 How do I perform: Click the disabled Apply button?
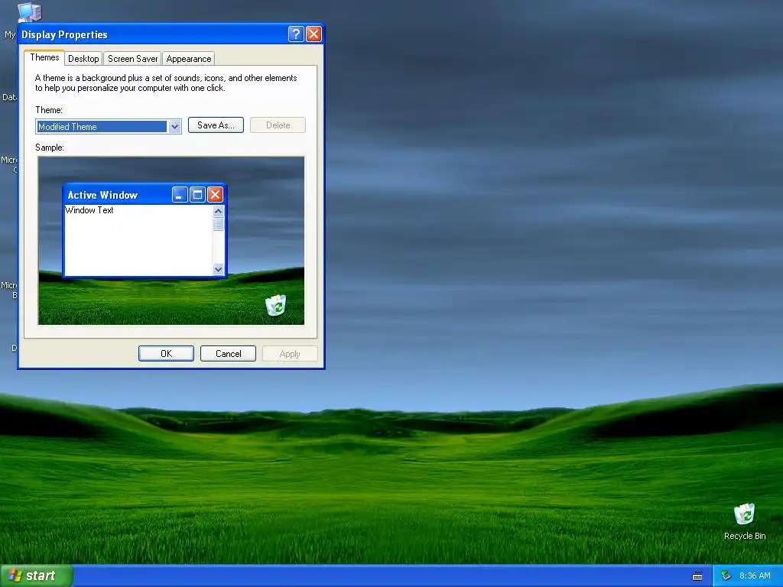point(290,353)
